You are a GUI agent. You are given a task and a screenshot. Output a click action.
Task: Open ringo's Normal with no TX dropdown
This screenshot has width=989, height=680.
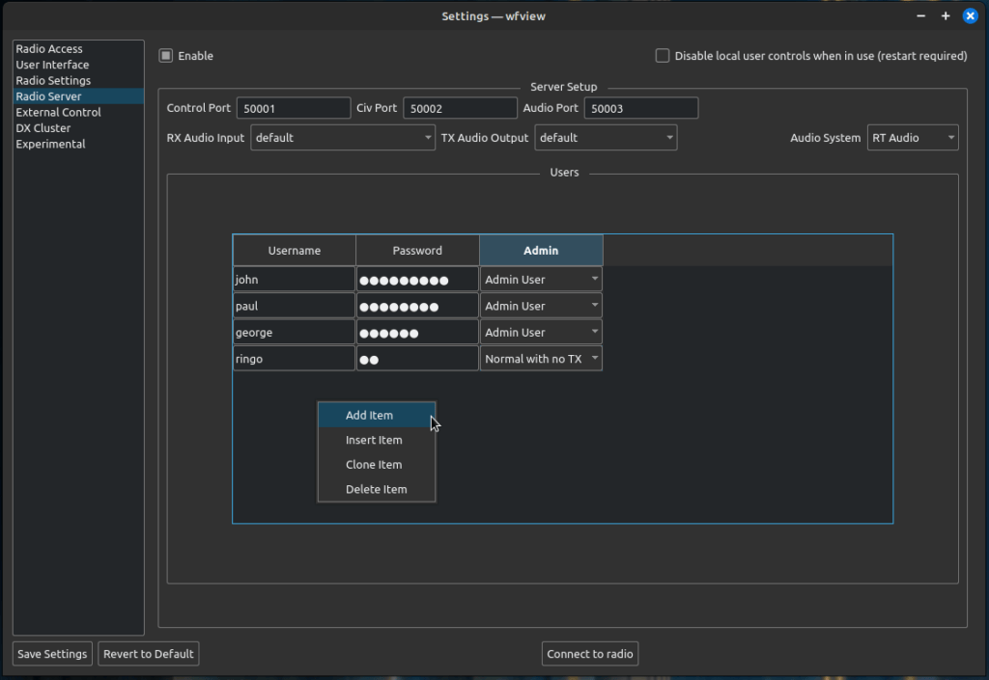click(541, 358)
